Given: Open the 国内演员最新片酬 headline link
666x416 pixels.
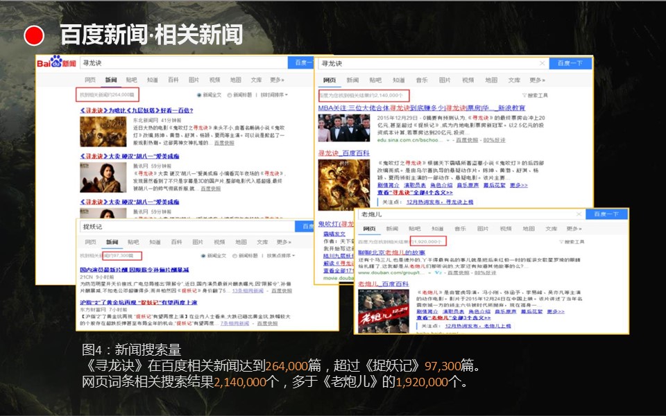Looking at the screenshot, I should tap(134, 270).
